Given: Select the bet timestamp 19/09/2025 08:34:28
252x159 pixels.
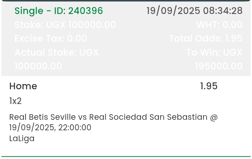Looking at the screenshot, I should (195, 11).
